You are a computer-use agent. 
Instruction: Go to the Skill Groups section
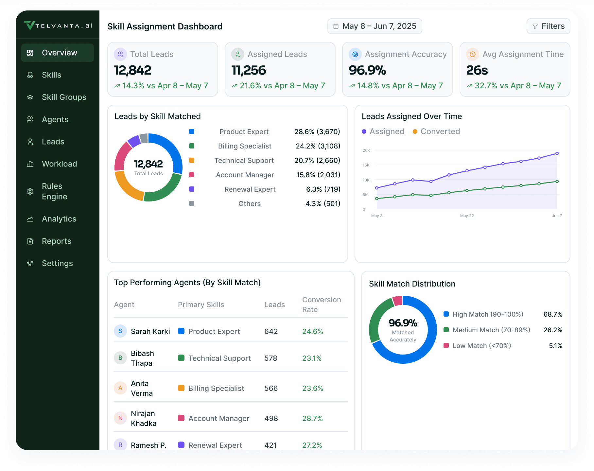click(x=58, y=97)
